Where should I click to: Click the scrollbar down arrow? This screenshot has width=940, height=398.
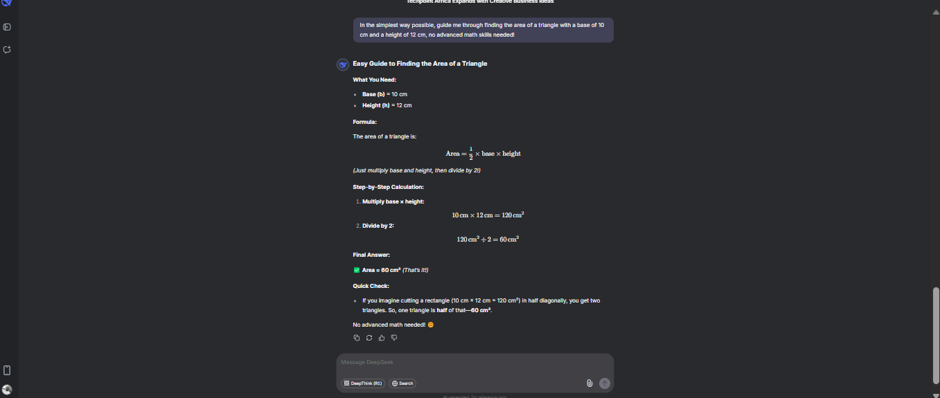pos(936,394)
